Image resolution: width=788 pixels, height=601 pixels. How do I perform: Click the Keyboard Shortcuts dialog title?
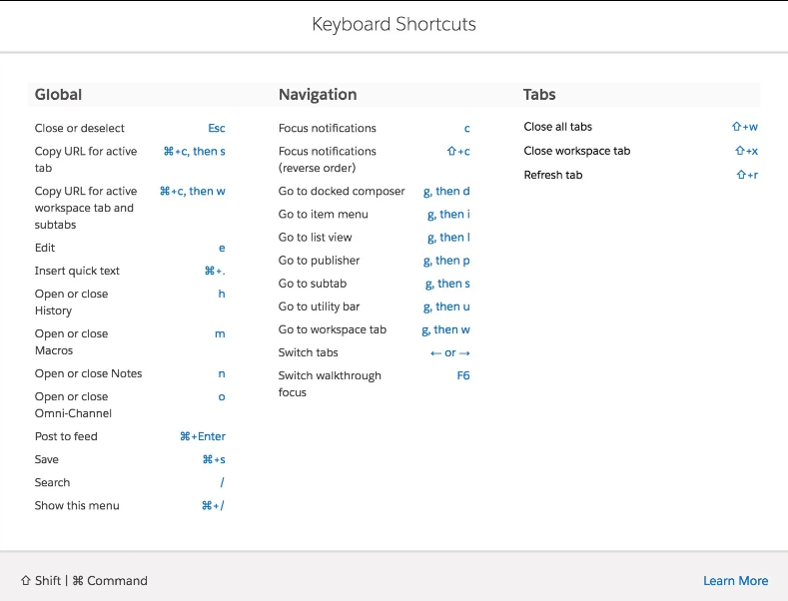394,24
